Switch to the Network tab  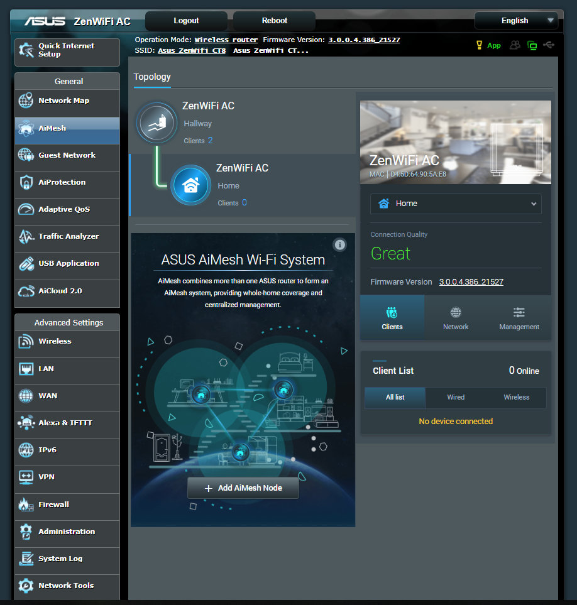[456, 318]
